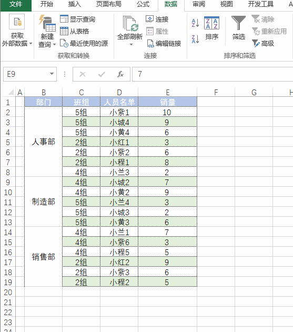This screenshot has width=293, height=332.
Task: Switch to the 数据 (Data) tab
Action: (171, 4)
